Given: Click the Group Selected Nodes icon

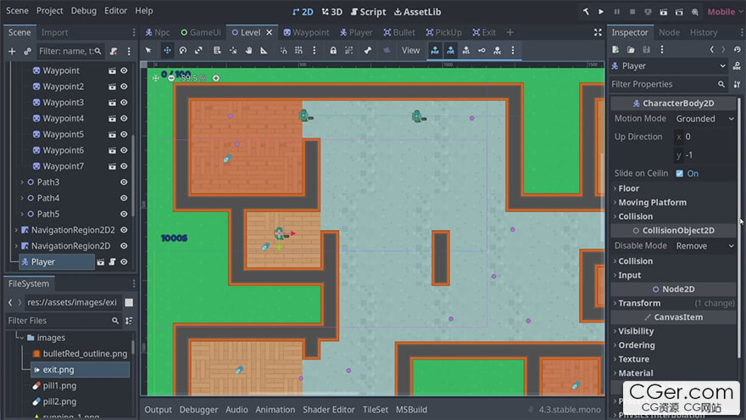Looking at the screenshot, I should pyautogui.click(x=348, y=50).
